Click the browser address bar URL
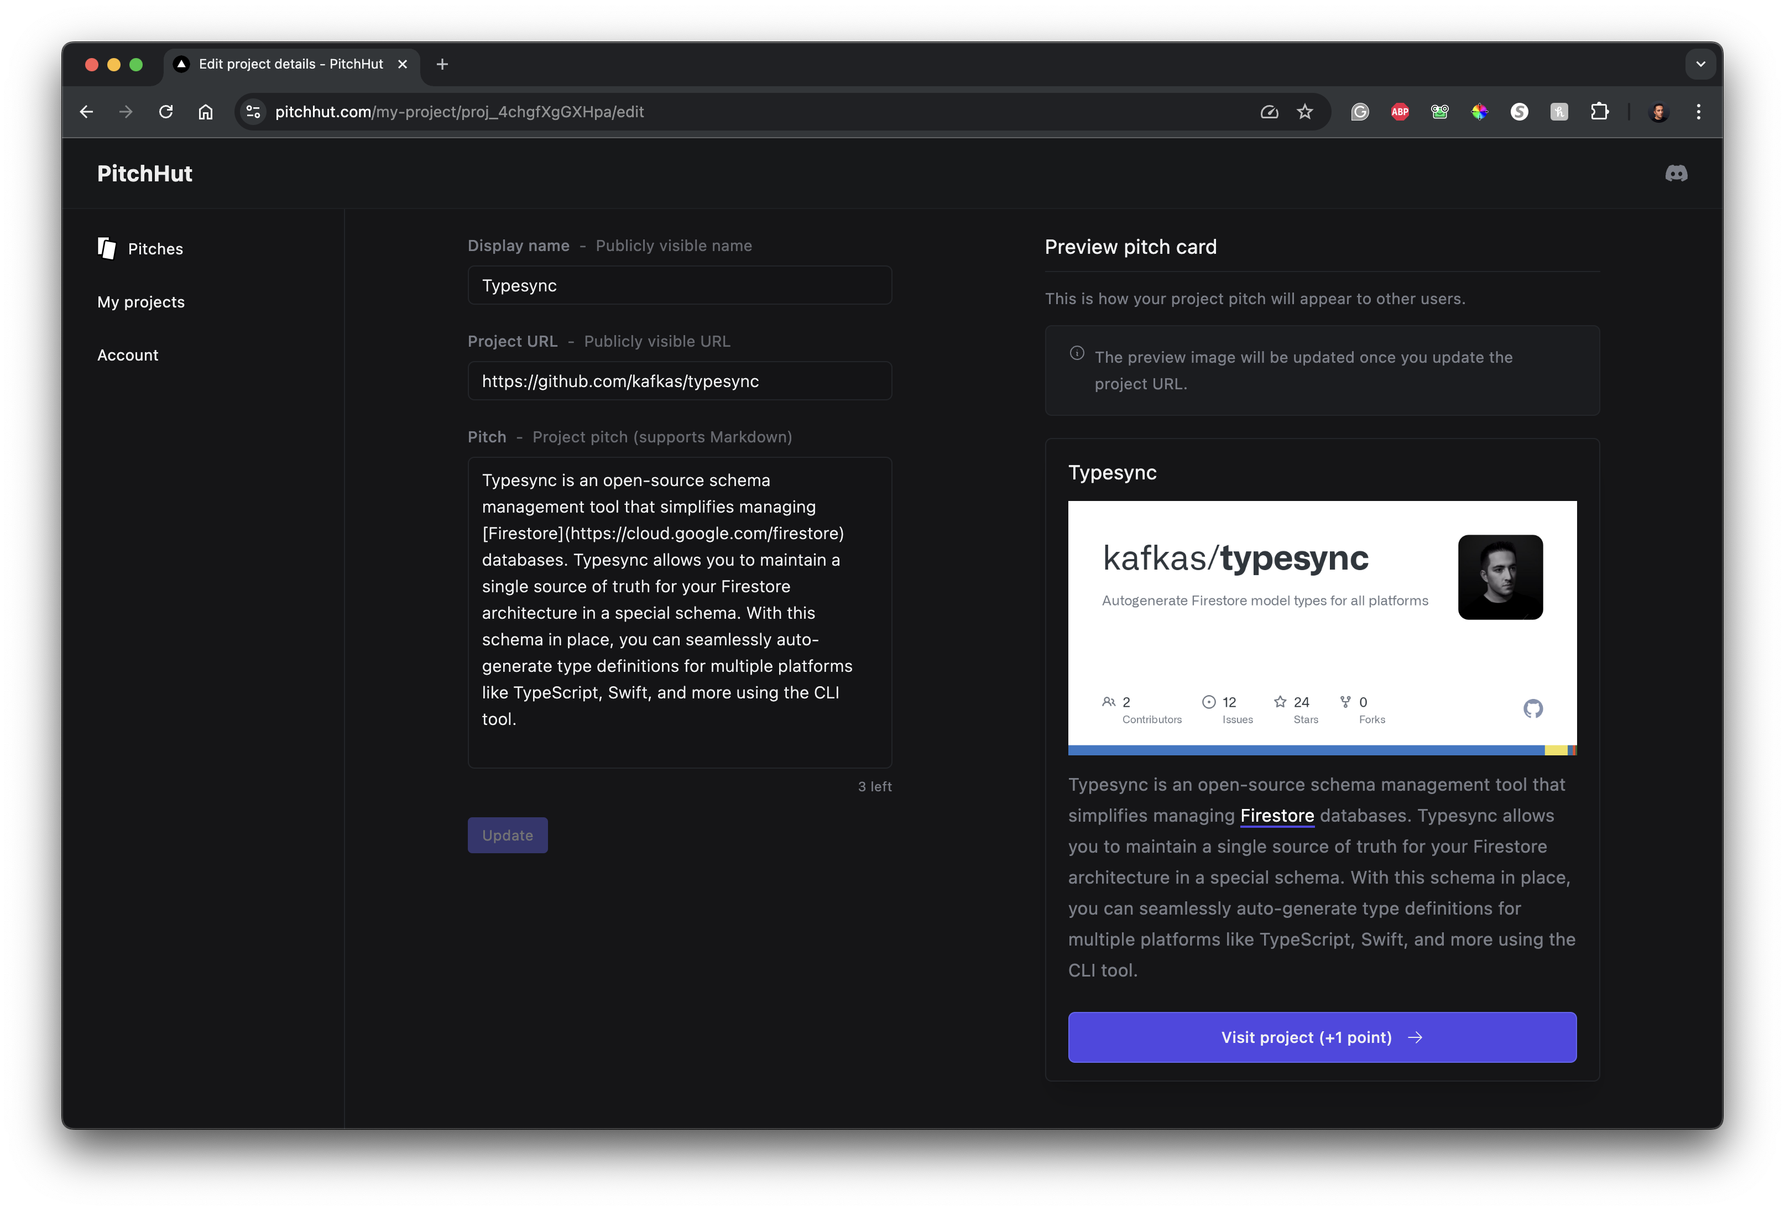 (x=460, y=112)
